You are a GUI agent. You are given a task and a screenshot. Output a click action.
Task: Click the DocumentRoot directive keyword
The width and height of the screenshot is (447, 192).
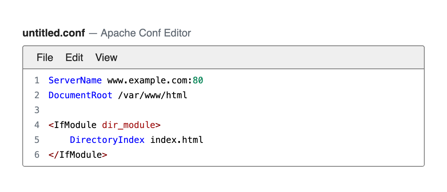tap(80, 95)
